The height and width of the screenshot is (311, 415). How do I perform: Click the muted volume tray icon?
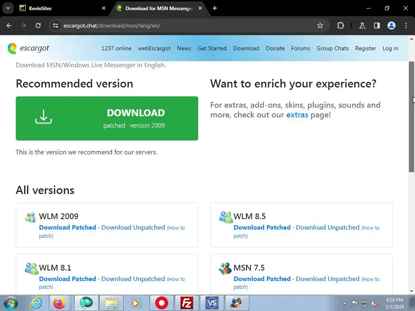tap(374, 304)
